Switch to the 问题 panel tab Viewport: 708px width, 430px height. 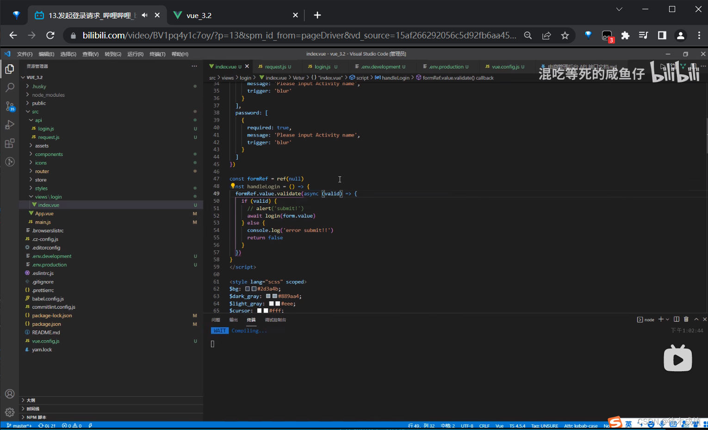216,320
